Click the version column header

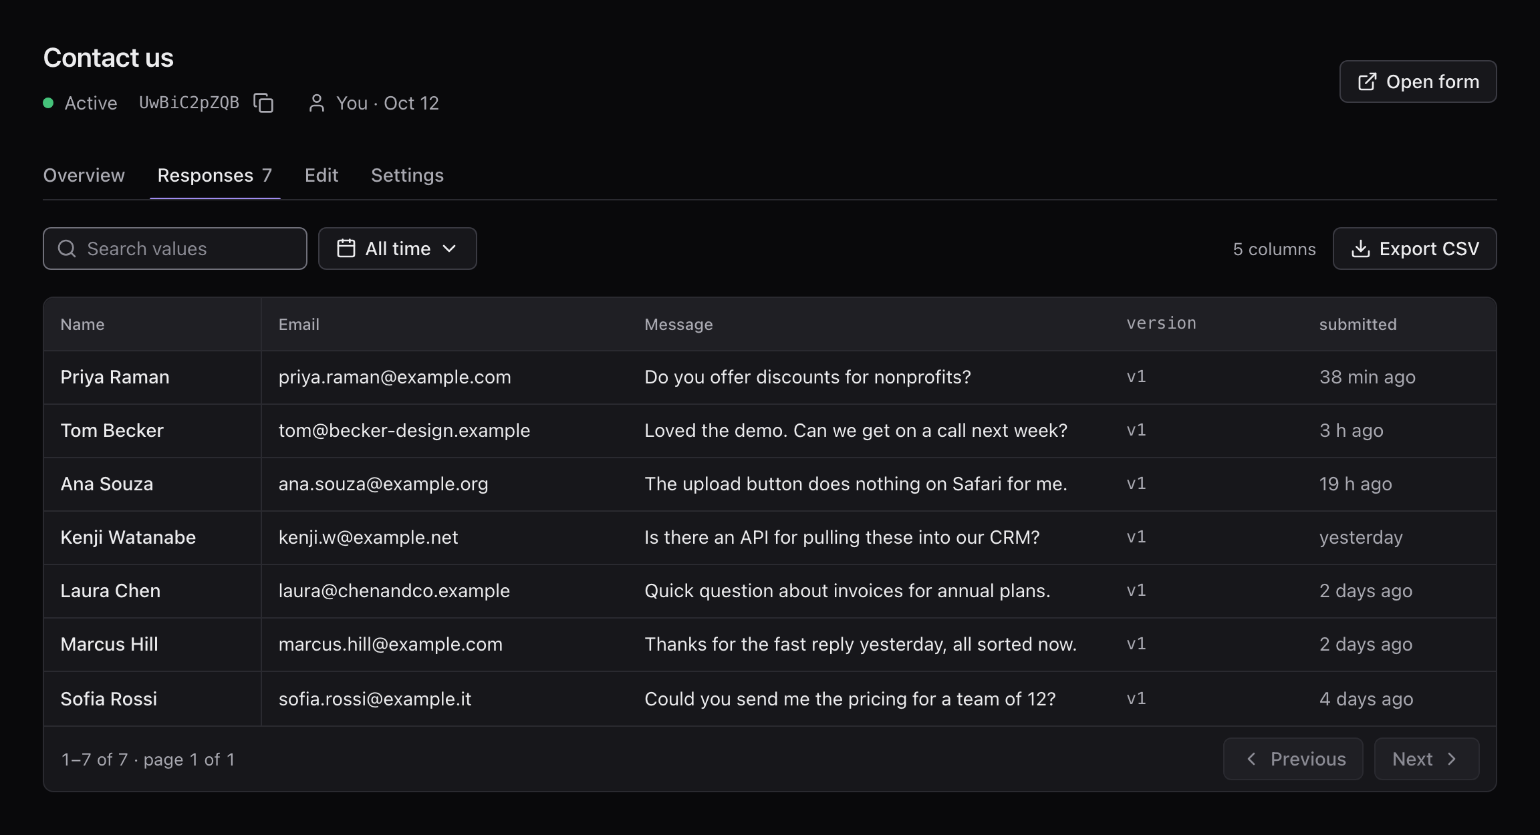pos(1161,323)
